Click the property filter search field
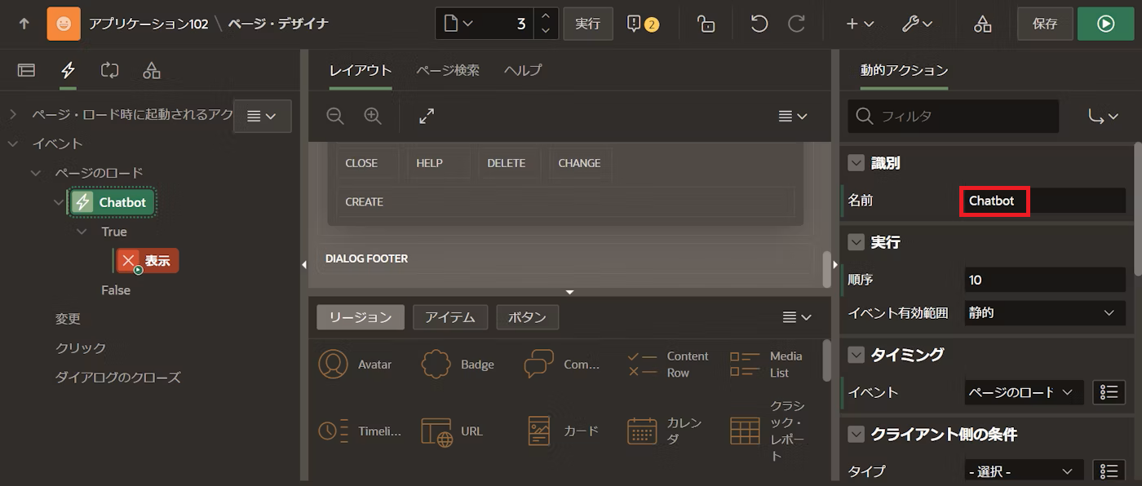The height and width of the screenshot is (486, 1142). tap(954, 116)
